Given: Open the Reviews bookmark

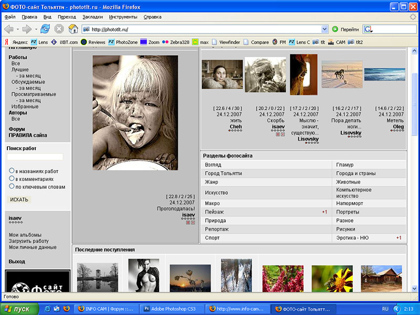Looking at the screenshot, I should pos(93,42).
